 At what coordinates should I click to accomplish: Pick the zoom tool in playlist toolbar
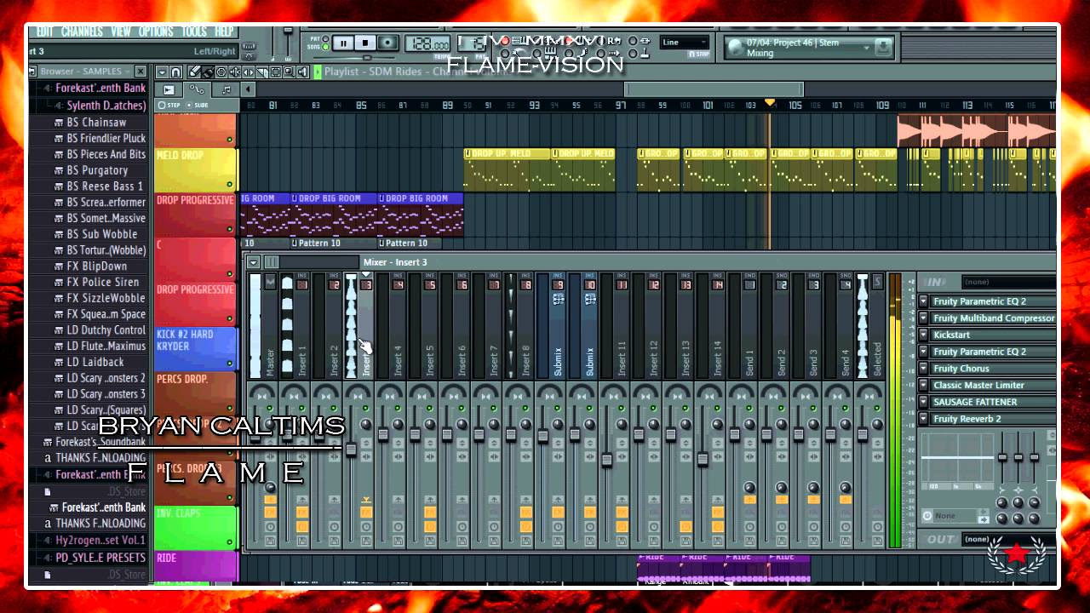coord(289,72)
